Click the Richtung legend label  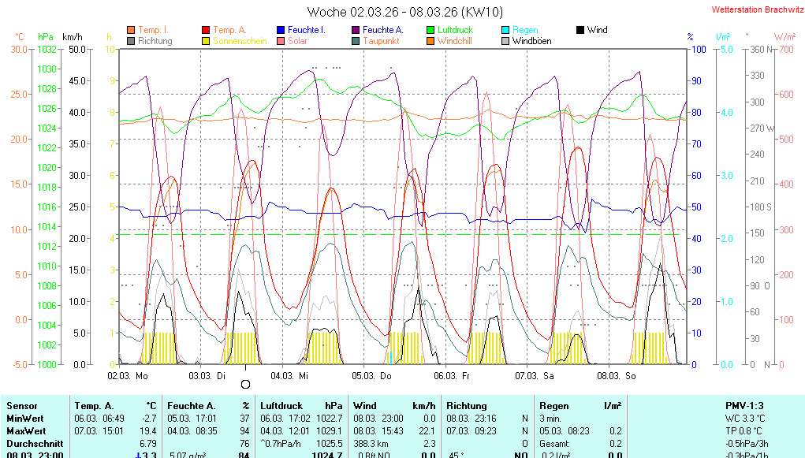point(155,41)
